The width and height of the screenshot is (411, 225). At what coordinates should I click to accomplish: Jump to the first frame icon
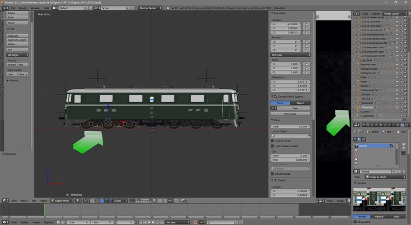141,222
